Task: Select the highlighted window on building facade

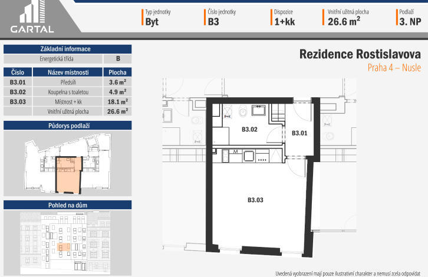Action: tap(66, 246)
